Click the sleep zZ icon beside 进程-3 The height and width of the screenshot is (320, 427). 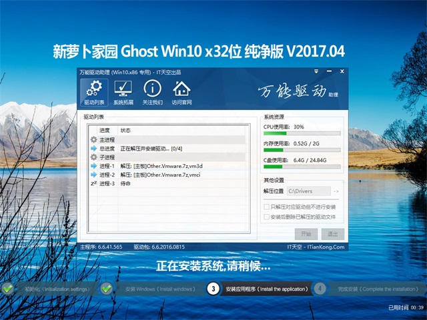pyautogui.click(x=93, y=183)
